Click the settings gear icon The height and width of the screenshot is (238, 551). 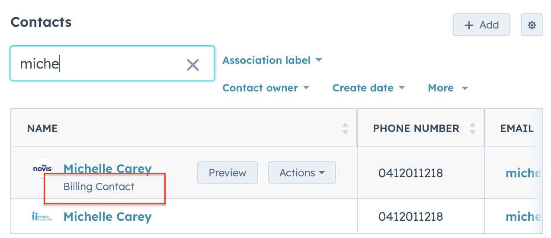click(x=532, y=25)
